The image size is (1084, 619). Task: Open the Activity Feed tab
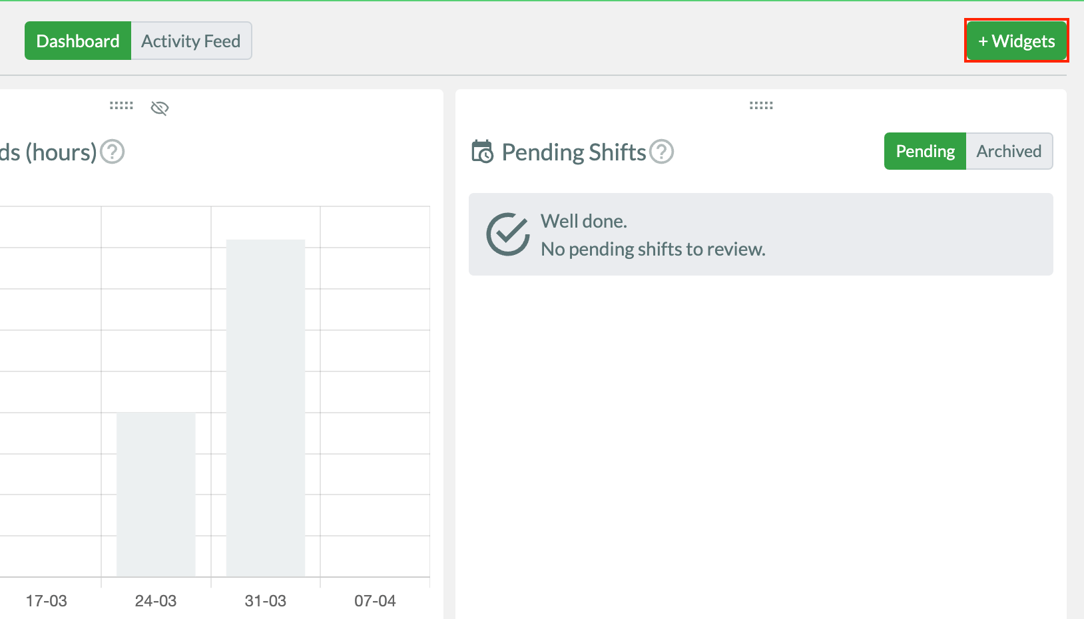point(191,41)
